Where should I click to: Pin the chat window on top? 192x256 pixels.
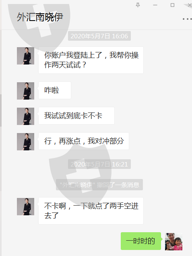click(138, 5)
